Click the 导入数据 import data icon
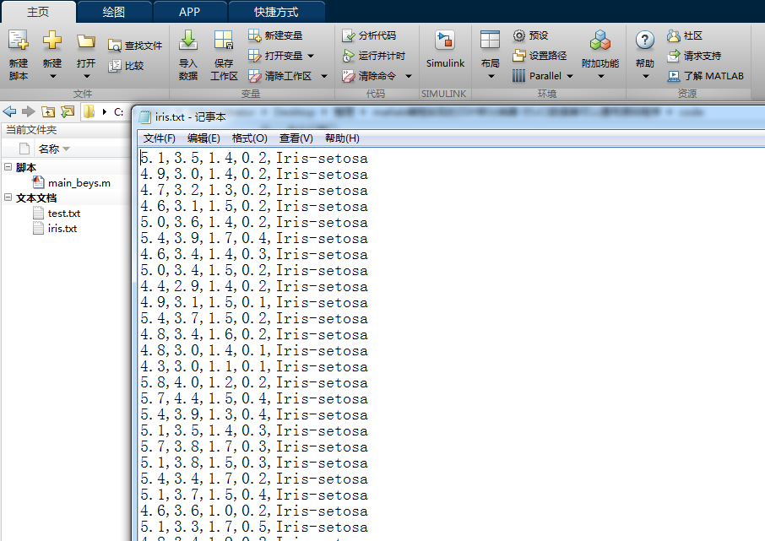Screen dimensions: 765x541 187,41
